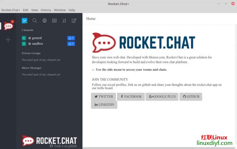Open the general channel
This screenshot has height=149, width=237.
point(37,38)
